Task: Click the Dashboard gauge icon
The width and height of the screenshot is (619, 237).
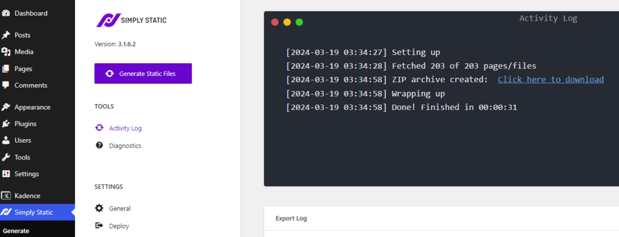Action: click(x=6, y=13)
